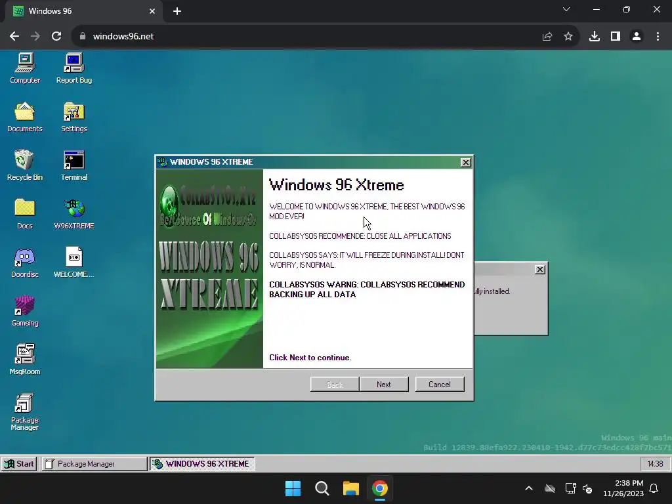This screenshot has height=504, width=672.
Task: Open the Docs folder icon
Action: [x=25, y=214]
